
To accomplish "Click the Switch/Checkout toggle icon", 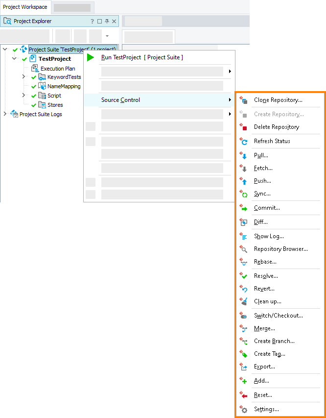I will click(243, 316).
